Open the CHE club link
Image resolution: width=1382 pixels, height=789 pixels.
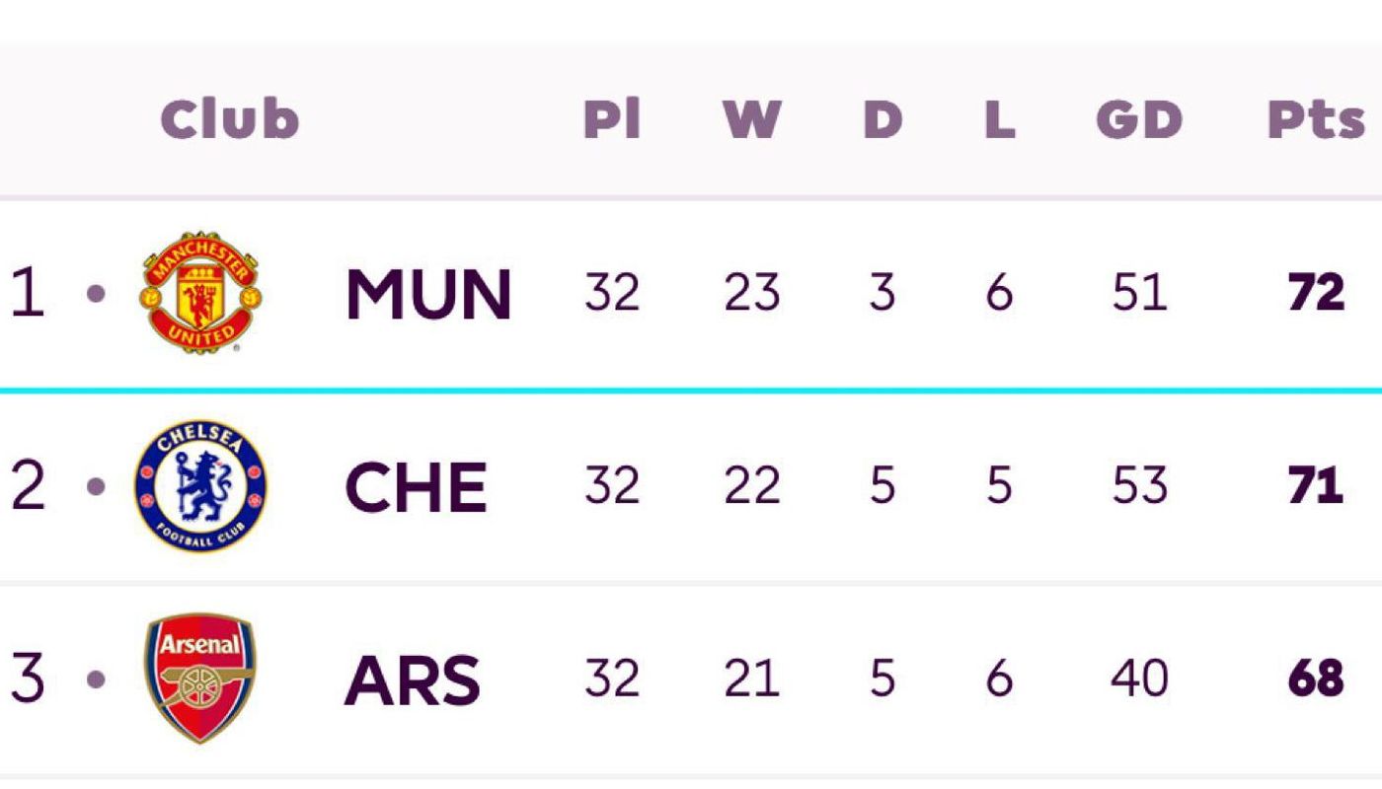pos(416,487)
